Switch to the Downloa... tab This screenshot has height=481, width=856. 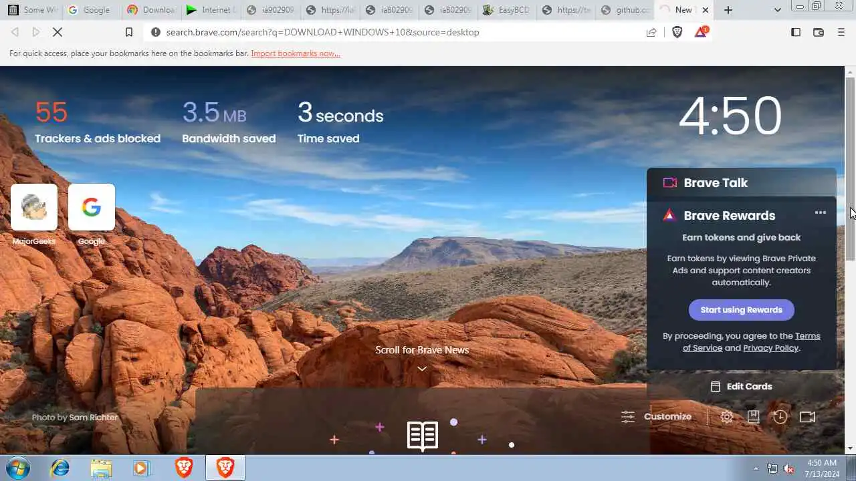coord(151,10)
